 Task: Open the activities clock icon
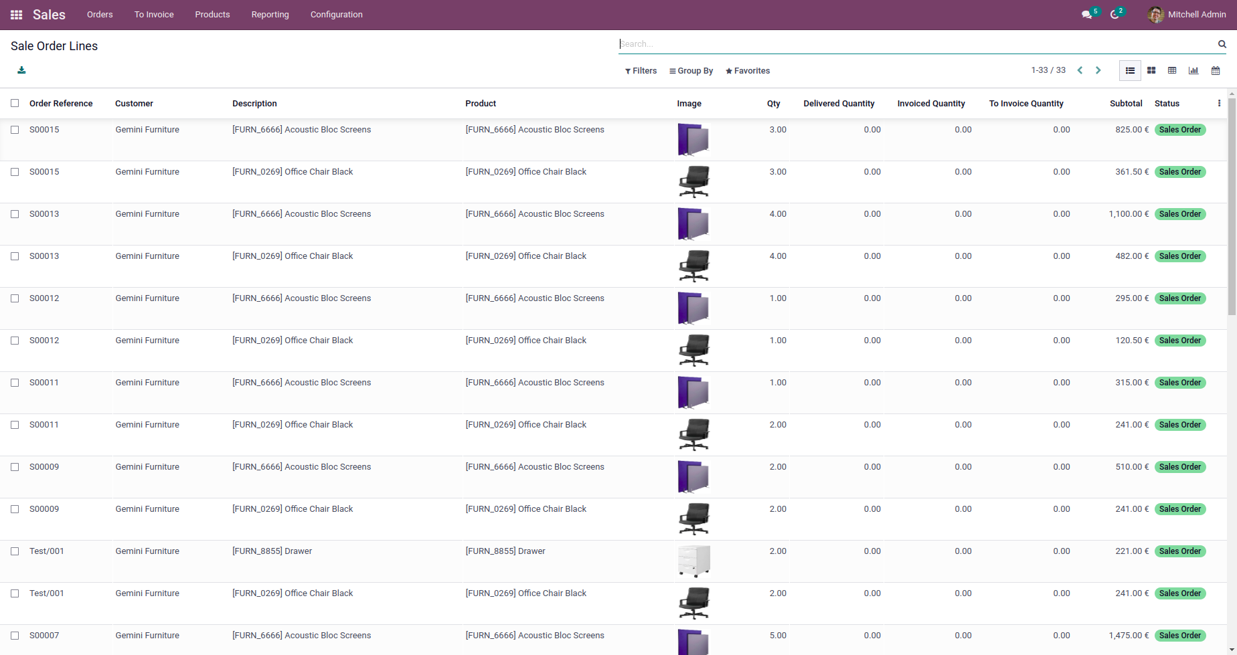click(1115, 15)
